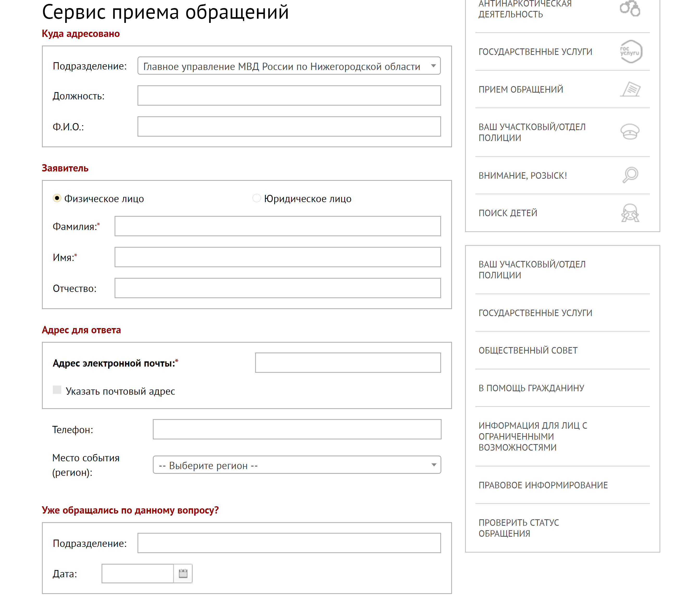The width and height of the screenshot is (690, 595).
Task: Open В ПОМОЩЬ ГРАЖДАНИНУ menu item
Action: pyautogui.click(x=531, y=388)
